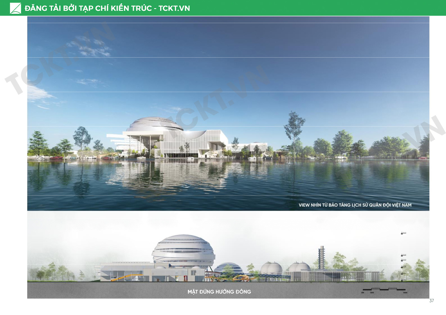Click the 'MẶT ĐỨNG HƯỚNG ĐÔNG' elevation title
Viewport: 446px width, 315px height.
pyautogui.click(x=219, y=292)
